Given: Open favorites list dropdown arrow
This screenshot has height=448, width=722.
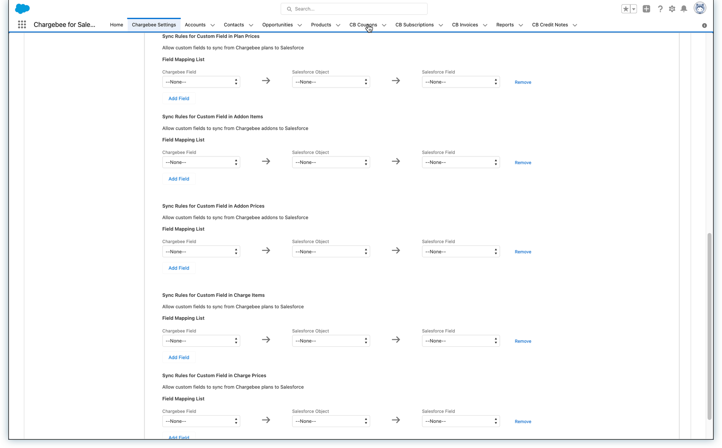Looking at the screenshot, I should click(x=634, y=9).
